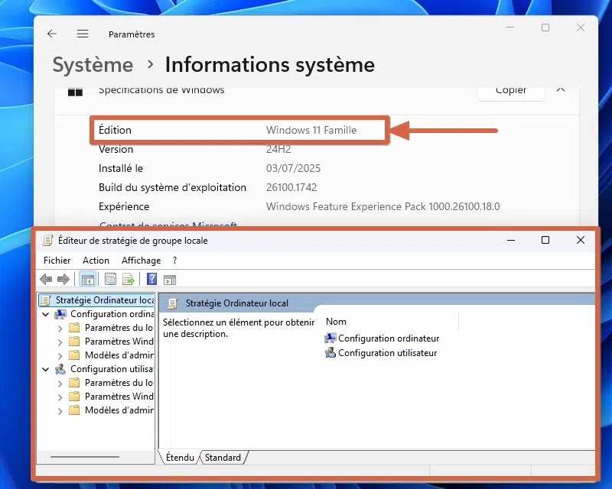Open the Affichage menu
Screen dimensions: 612x489
point(141,261)
